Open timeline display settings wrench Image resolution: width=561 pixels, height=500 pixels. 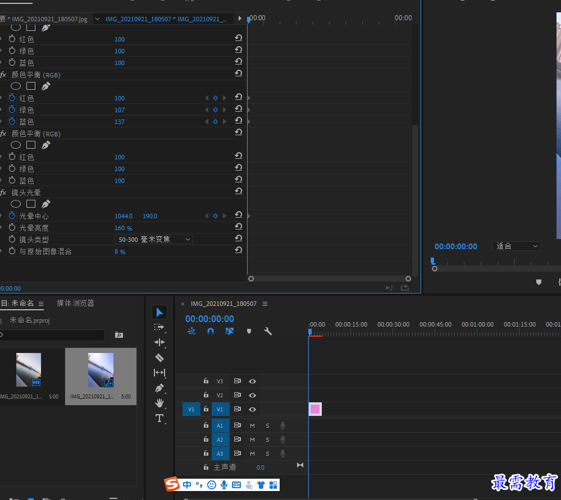click(x=268, y=331)
